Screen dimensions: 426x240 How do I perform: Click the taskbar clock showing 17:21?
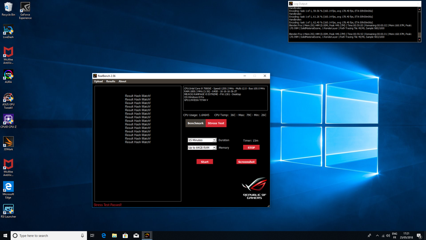point(406,236)
